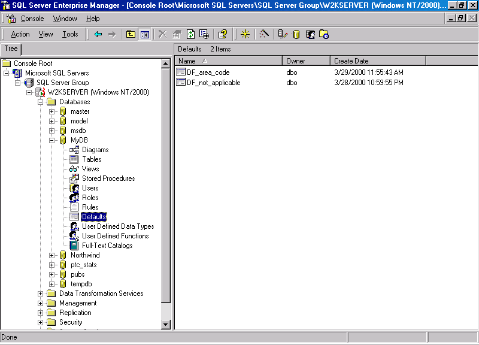Screen dimensions: 479x345
Task: Sort by the Name column header
Action: (229, 61)
